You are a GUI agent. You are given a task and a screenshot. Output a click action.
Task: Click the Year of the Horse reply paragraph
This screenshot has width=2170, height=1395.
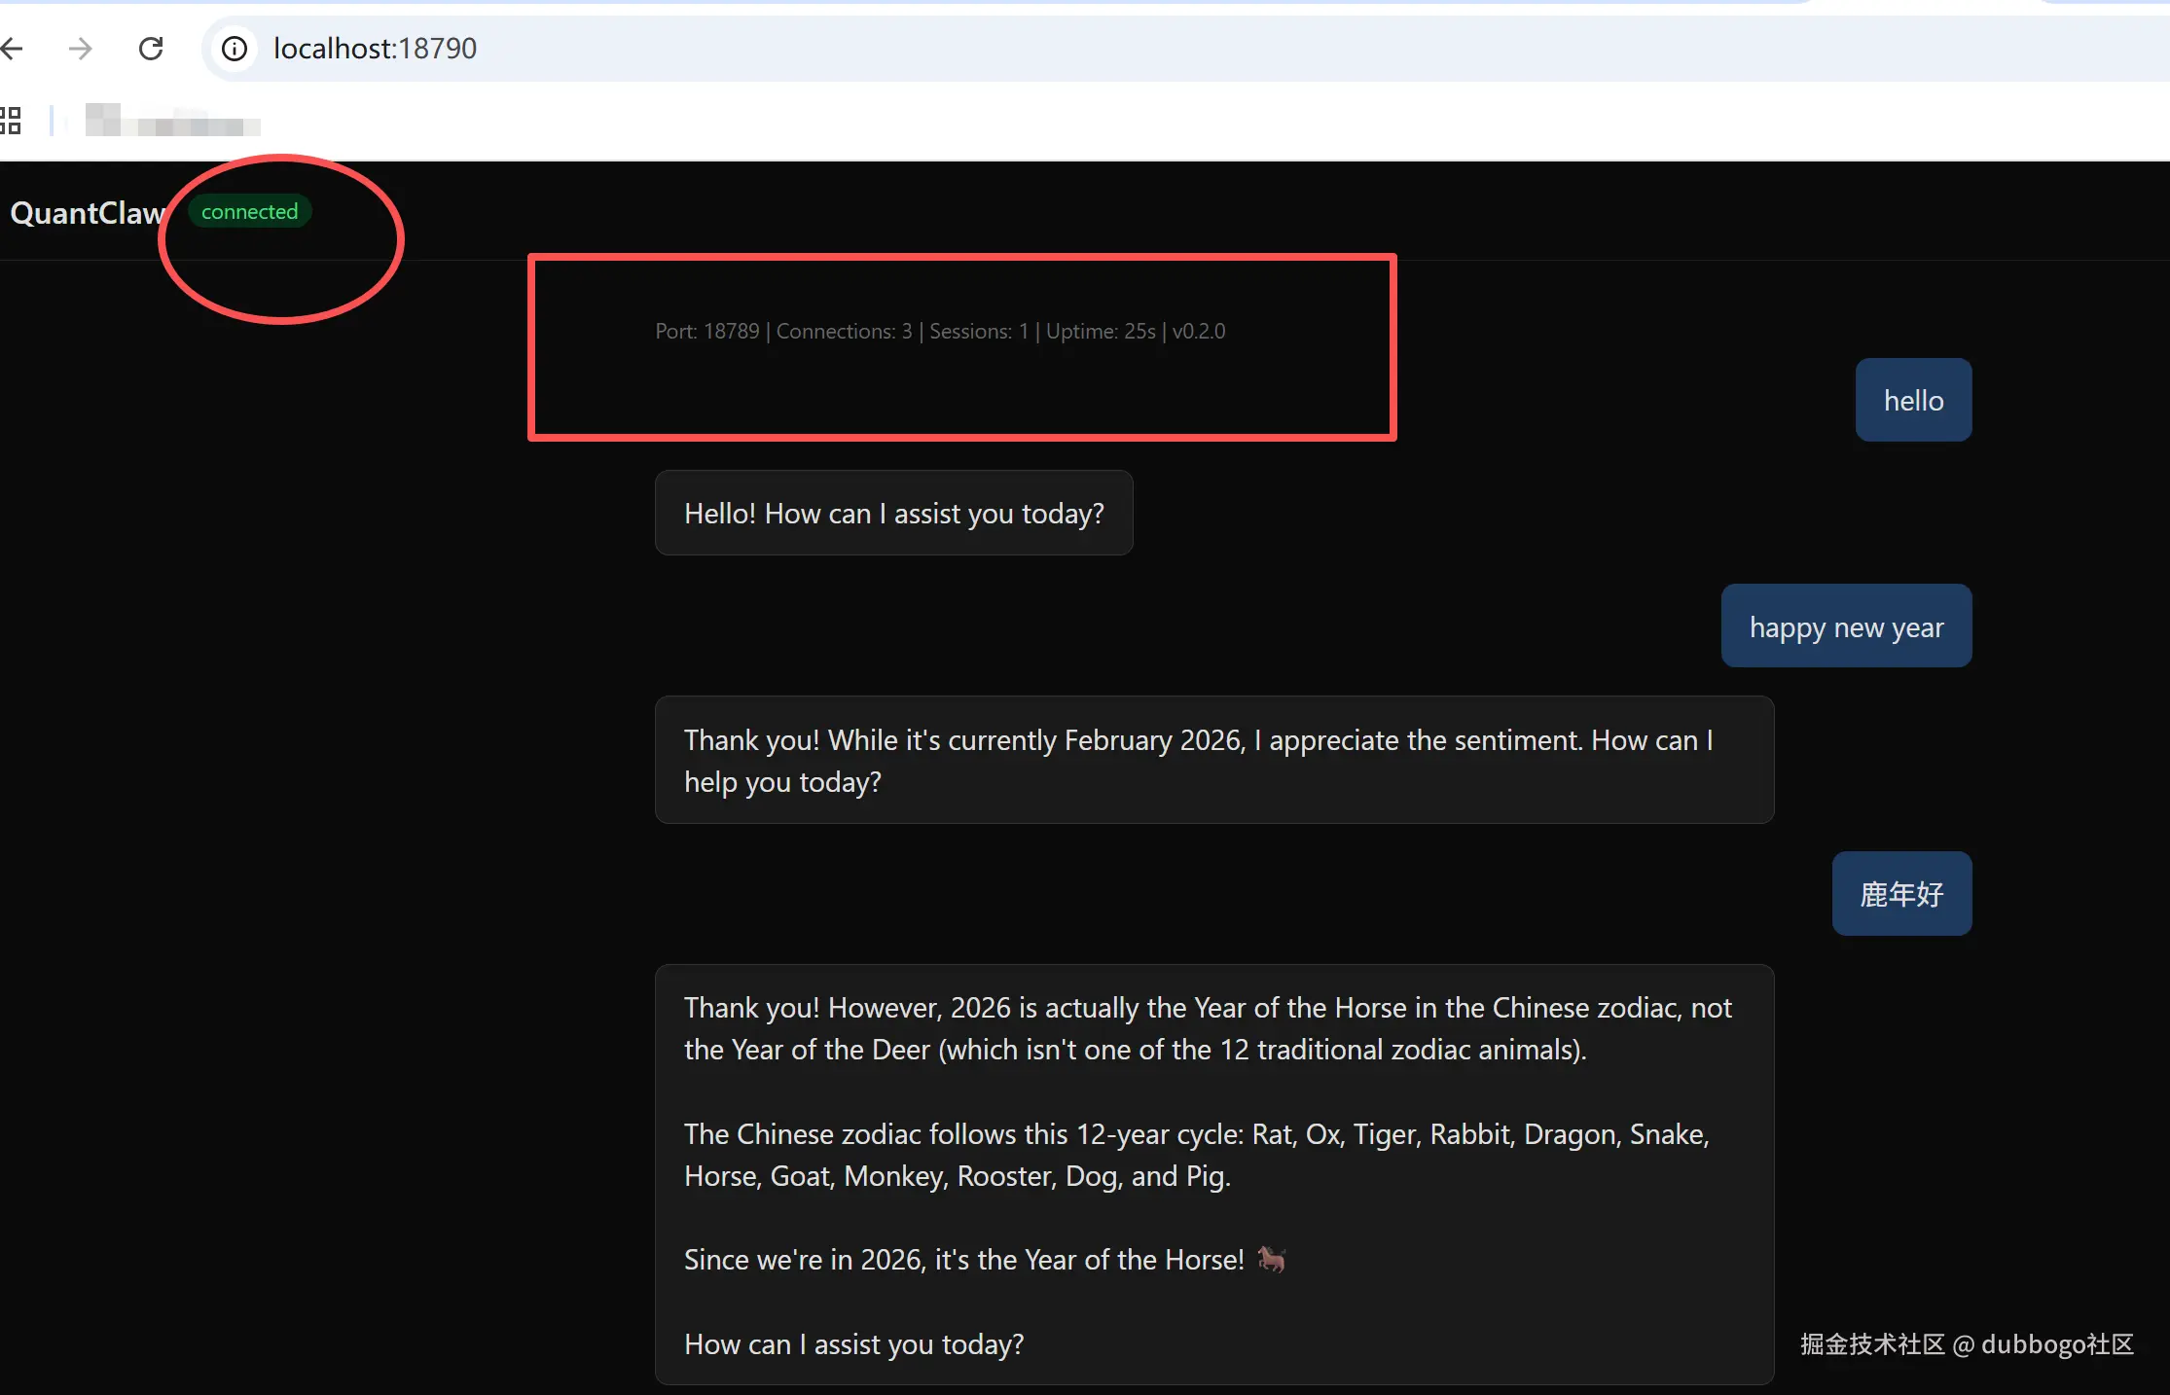coord(1207,1028)
